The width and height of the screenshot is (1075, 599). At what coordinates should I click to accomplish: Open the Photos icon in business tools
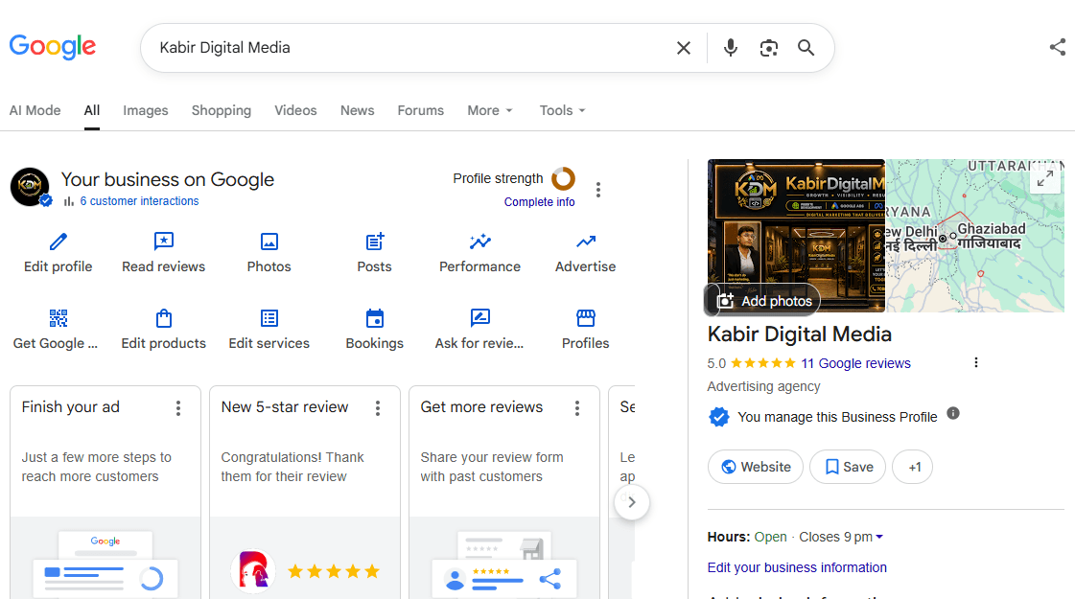point(269,242)
